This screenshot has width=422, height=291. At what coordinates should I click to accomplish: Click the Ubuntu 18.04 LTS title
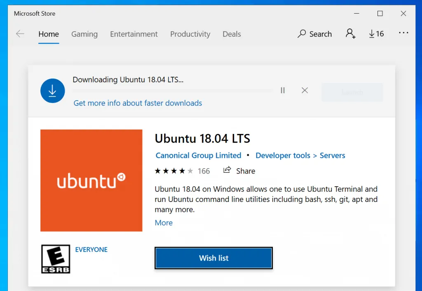pos(202,138)
